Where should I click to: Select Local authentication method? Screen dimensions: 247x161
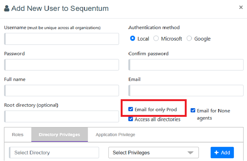coord(133,39)
